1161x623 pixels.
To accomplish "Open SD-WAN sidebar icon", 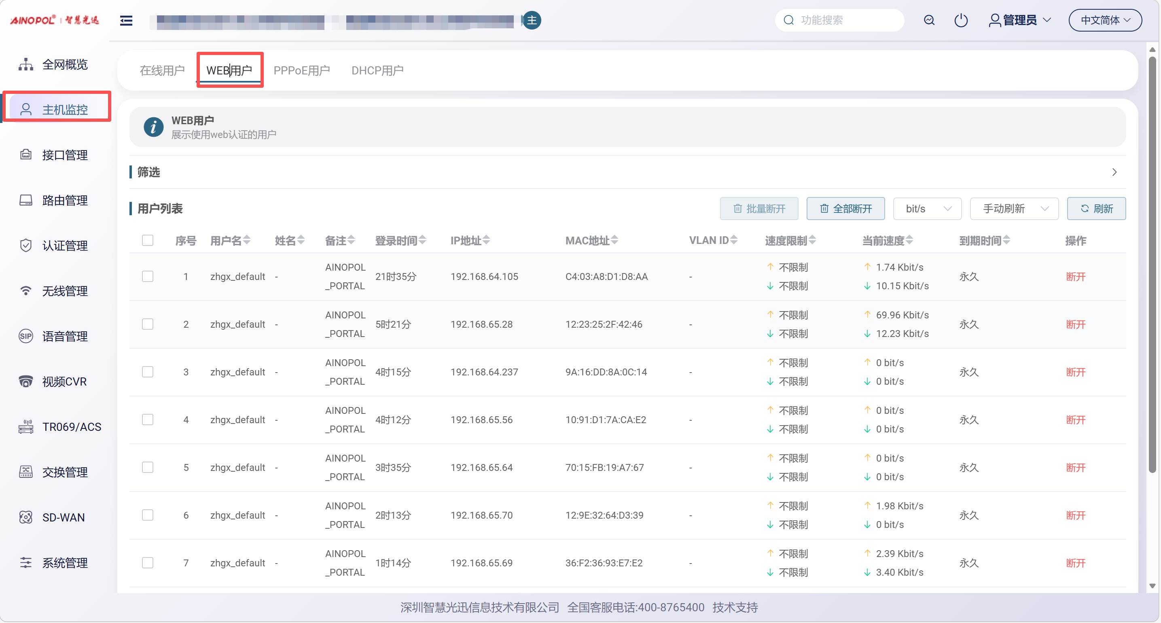I will click(x=26, y=517).
